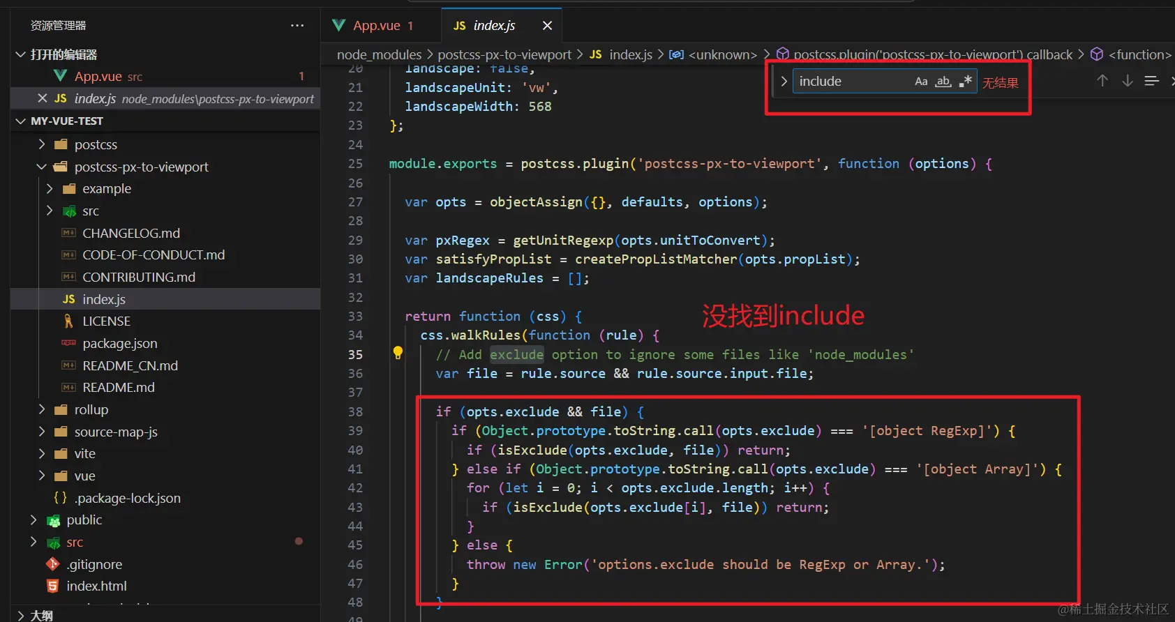Expand the replace field chevron in find widget

pyautogui.click(x=784, y=82)
